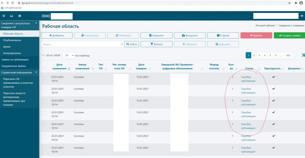Collapse Сведения о результатах поверки СИ section
This screenshot has height=158, width=305.
[x=36, y=23]
